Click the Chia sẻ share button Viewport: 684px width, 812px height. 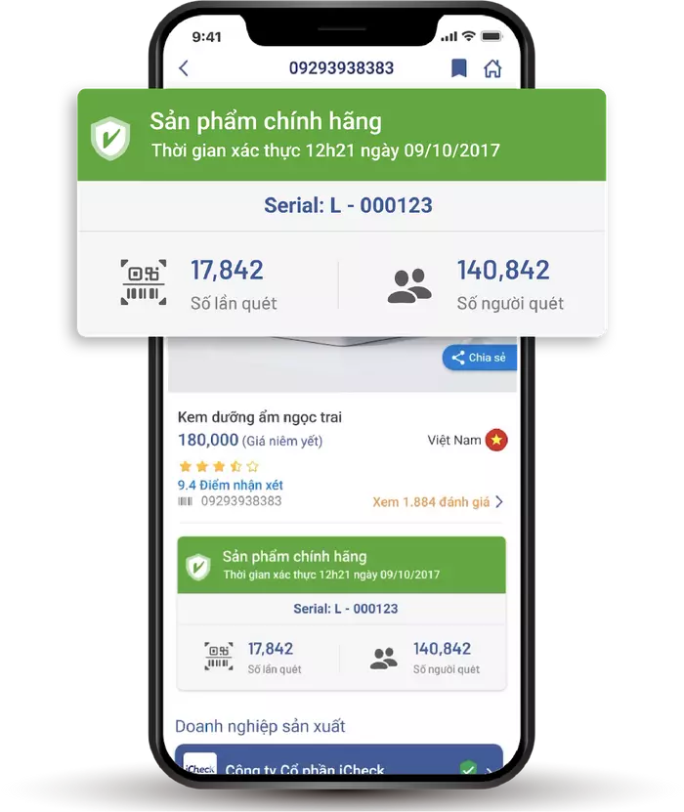(480, 358)
